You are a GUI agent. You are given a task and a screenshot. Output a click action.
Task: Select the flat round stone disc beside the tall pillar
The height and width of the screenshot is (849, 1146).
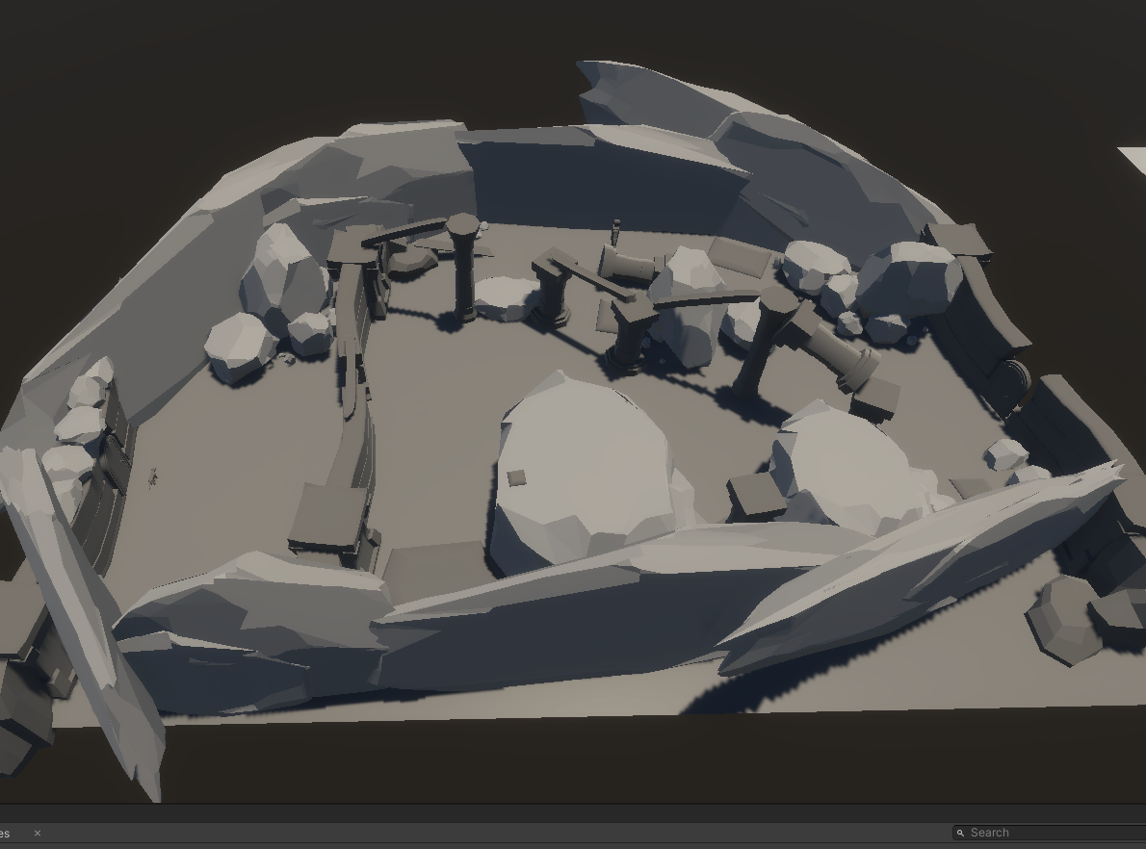tap(503, 296)
